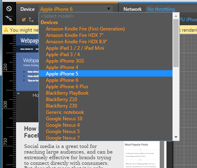Screen dimensions: 197x168
Task: Click the dropdown list scroll up arrow
Action: pos(176,16)
